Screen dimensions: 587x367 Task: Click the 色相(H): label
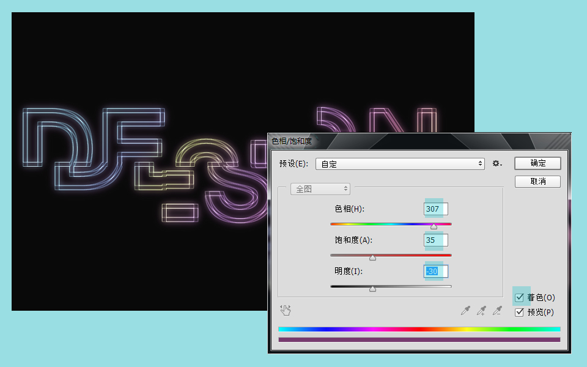click(x=349, y=209)
